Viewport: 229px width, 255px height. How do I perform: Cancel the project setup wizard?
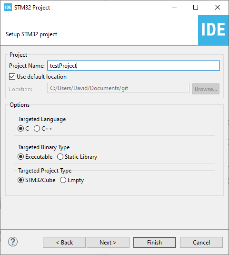[201, 243]
